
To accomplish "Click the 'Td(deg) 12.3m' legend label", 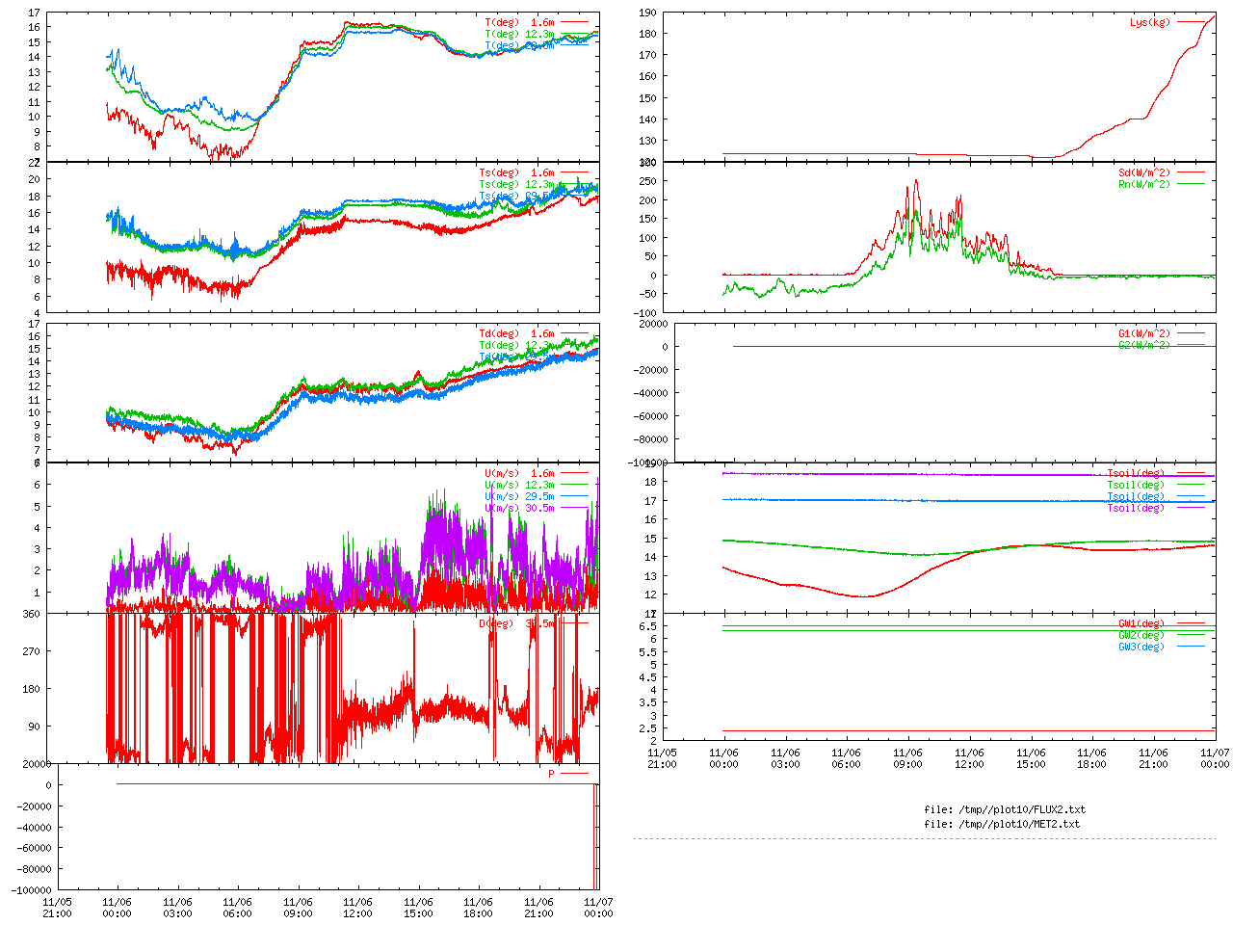I will tap(516, 345).
